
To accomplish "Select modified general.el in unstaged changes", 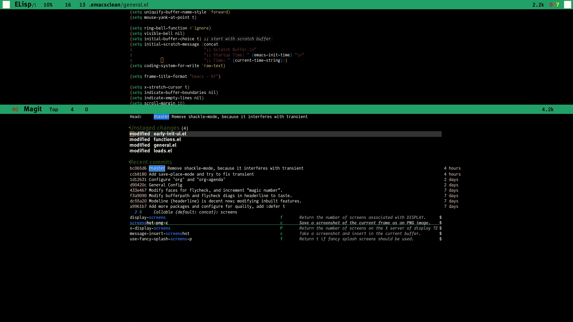I will 165,145.
